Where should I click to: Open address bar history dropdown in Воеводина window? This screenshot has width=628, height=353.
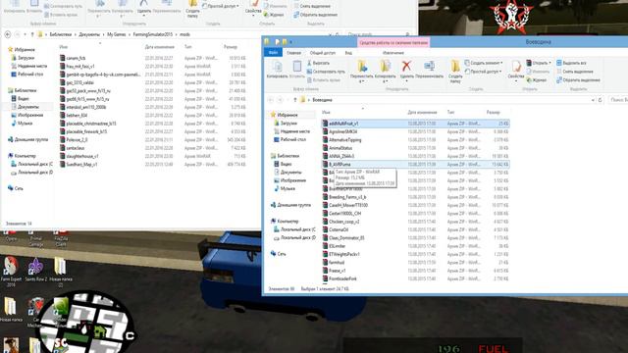[593, 100]
